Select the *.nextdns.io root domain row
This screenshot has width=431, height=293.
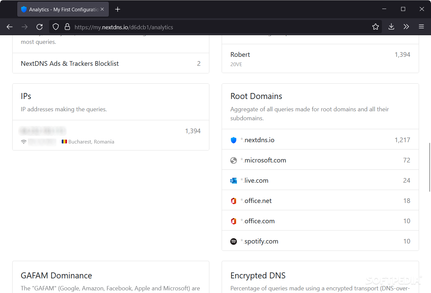coord(320,139)
